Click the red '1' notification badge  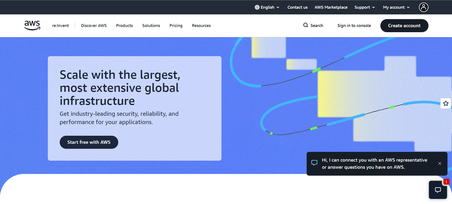click(446, 182)
